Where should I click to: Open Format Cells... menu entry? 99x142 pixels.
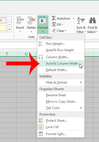point(61,134)
